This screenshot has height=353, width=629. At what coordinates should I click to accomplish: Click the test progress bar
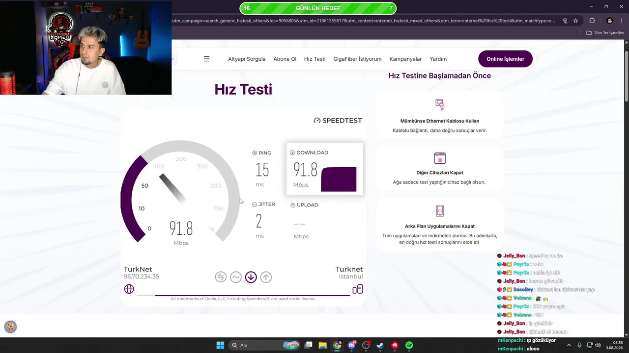(243, 295)
